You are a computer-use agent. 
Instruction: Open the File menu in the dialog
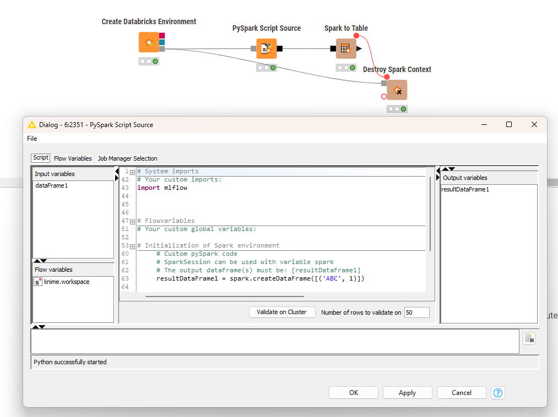32,139
